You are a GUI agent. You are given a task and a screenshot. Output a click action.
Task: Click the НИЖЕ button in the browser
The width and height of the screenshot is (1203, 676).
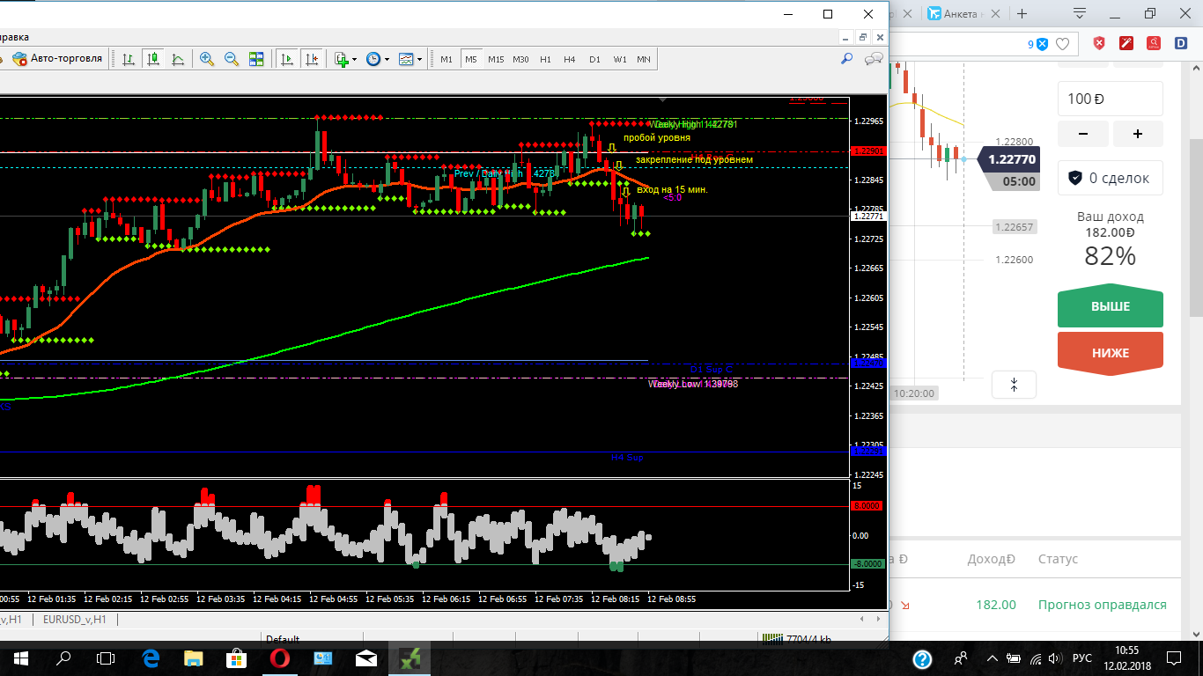[1111, 353]
